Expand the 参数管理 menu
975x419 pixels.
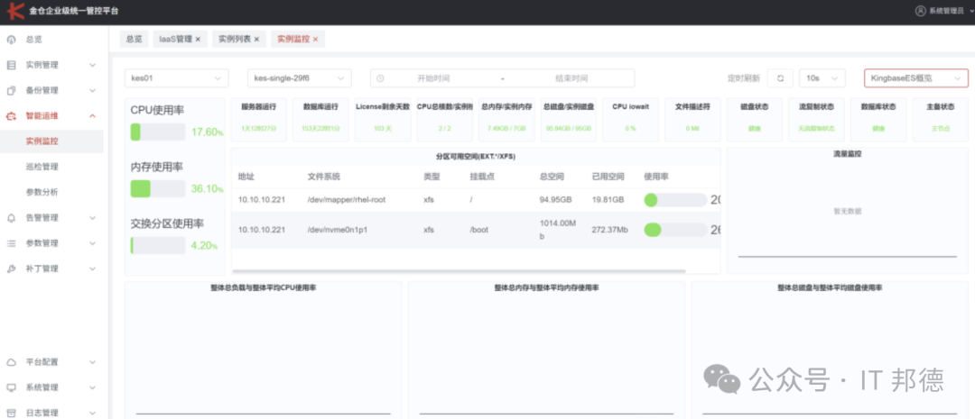tap(93, 243)
